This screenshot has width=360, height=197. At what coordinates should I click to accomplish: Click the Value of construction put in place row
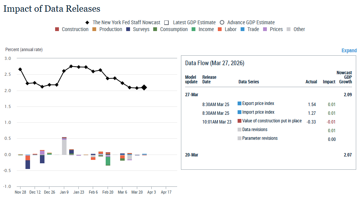coord(272,121)
